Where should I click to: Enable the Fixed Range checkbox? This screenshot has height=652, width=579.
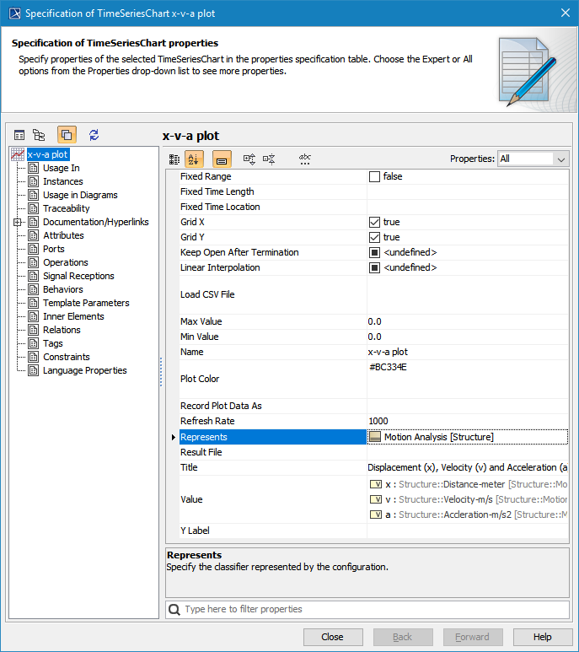click(374, 177)
